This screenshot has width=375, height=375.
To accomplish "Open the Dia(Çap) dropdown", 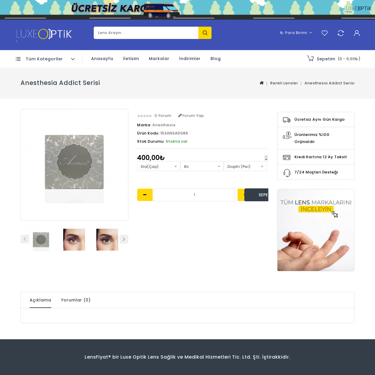I will click(x=159, y=166).
